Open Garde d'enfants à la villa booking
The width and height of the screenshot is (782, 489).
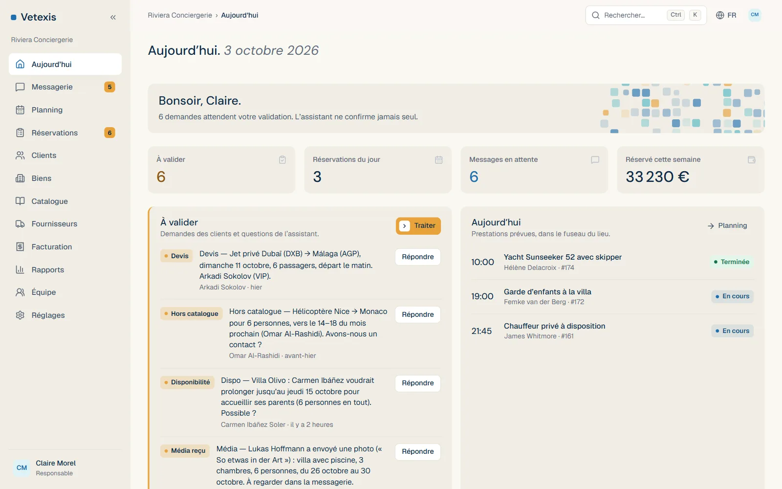pyautogui.click(x=612, y=296)
